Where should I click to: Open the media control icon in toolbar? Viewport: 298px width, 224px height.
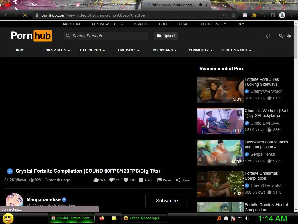pyautogui.click(x=263, y=15)
